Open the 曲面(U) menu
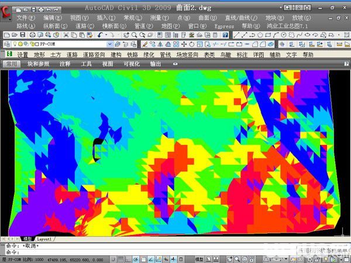This screenshot has height=263, width=351. pos(208,18)
